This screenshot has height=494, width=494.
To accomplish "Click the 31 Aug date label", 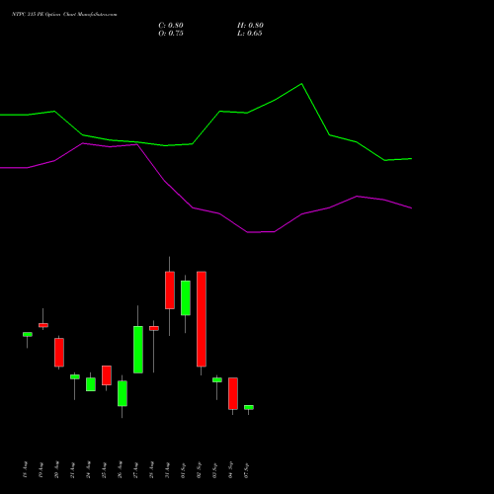I will tap(168, 470).
